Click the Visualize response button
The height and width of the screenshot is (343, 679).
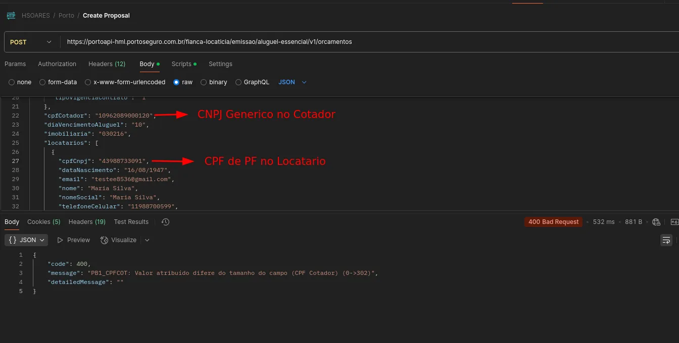pyautogui.click(x=119, y=240)
